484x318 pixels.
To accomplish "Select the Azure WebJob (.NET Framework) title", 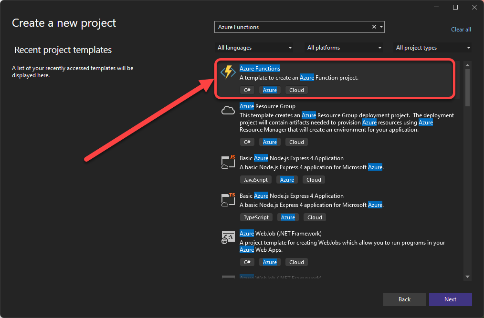I will tap(281, 234).
